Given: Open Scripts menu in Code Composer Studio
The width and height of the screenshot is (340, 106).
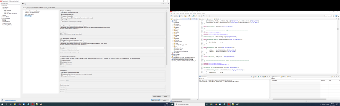Looking at the screenshot, I should pos(195,14).
